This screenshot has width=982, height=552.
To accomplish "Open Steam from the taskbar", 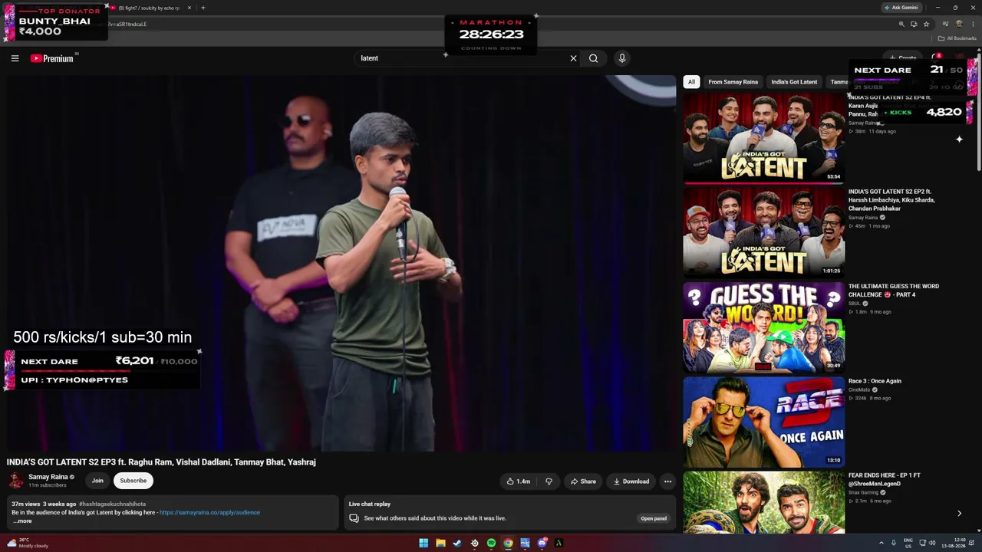I will pyautogui.click(x=457, y=543).
